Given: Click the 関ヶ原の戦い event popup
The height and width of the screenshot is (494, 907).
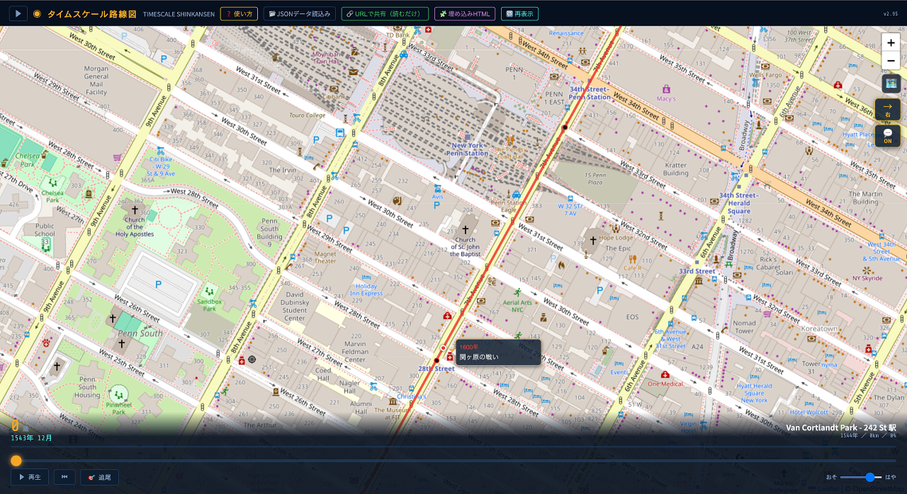Looking at the screenshot, I should (x=497, y=352).
